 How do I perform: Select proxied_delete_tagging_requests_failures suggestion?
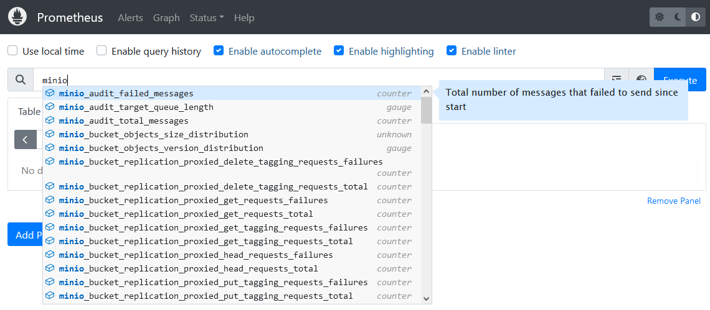pos(232,167)
